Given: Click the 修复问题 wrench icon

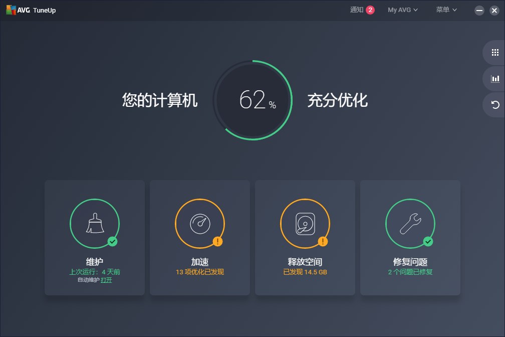Looking at the screenshot, I should coord(410,224).
